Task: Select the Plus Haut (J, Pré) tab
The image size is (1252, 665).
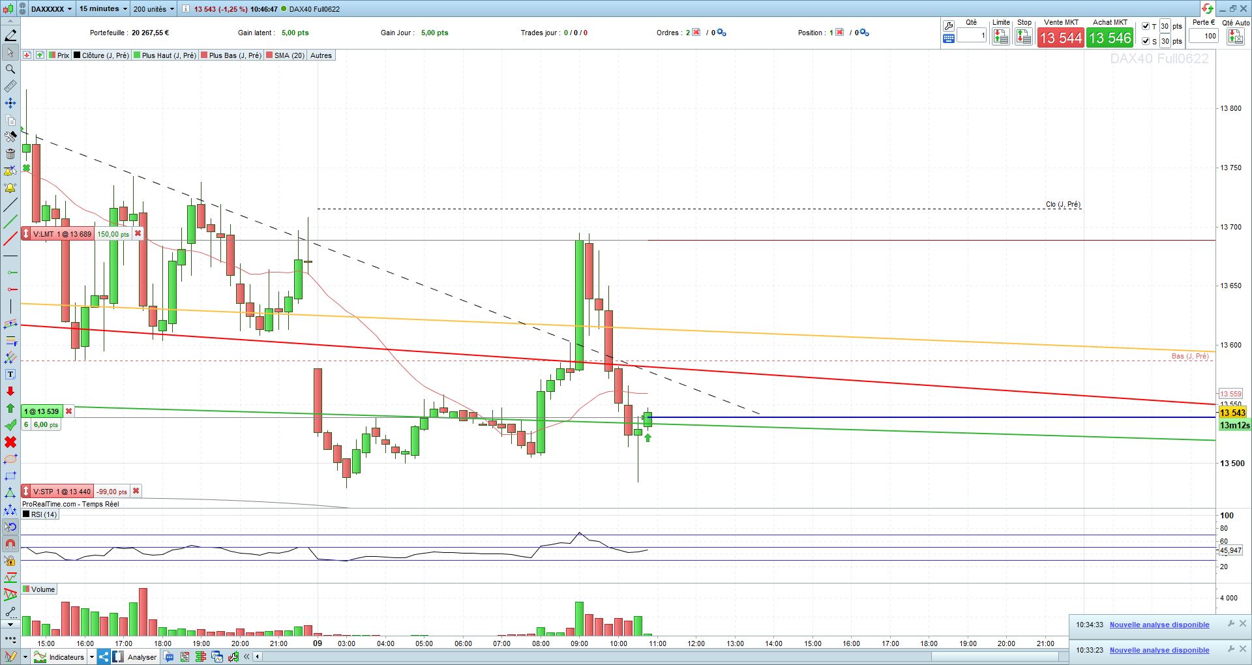Action: tap(165, 55)
